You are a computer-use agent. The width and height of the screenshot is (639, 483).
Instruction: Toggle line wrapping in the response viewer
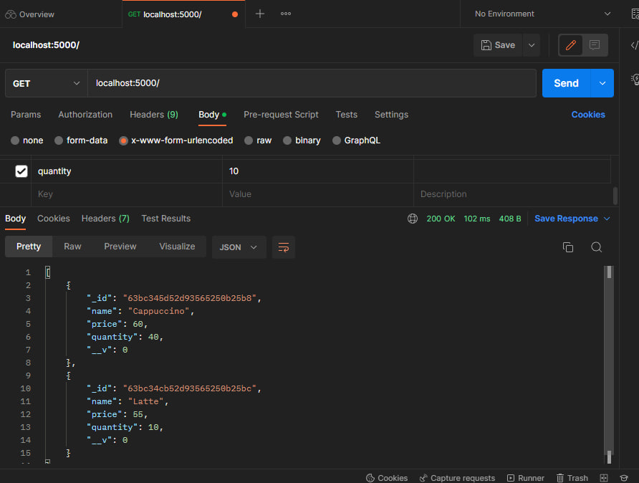pyautogui.click(x=284, y=247)
